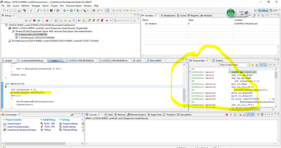
Task: Click Disassembly vertical scrollbar thumb
Action: click(276, 75)
